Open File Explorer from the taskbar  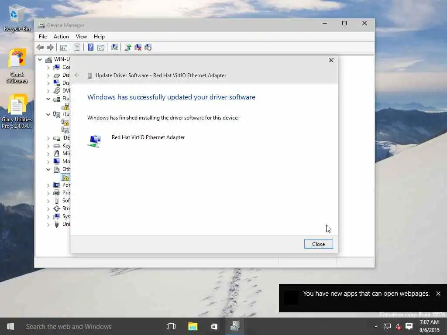click(193, 326)
